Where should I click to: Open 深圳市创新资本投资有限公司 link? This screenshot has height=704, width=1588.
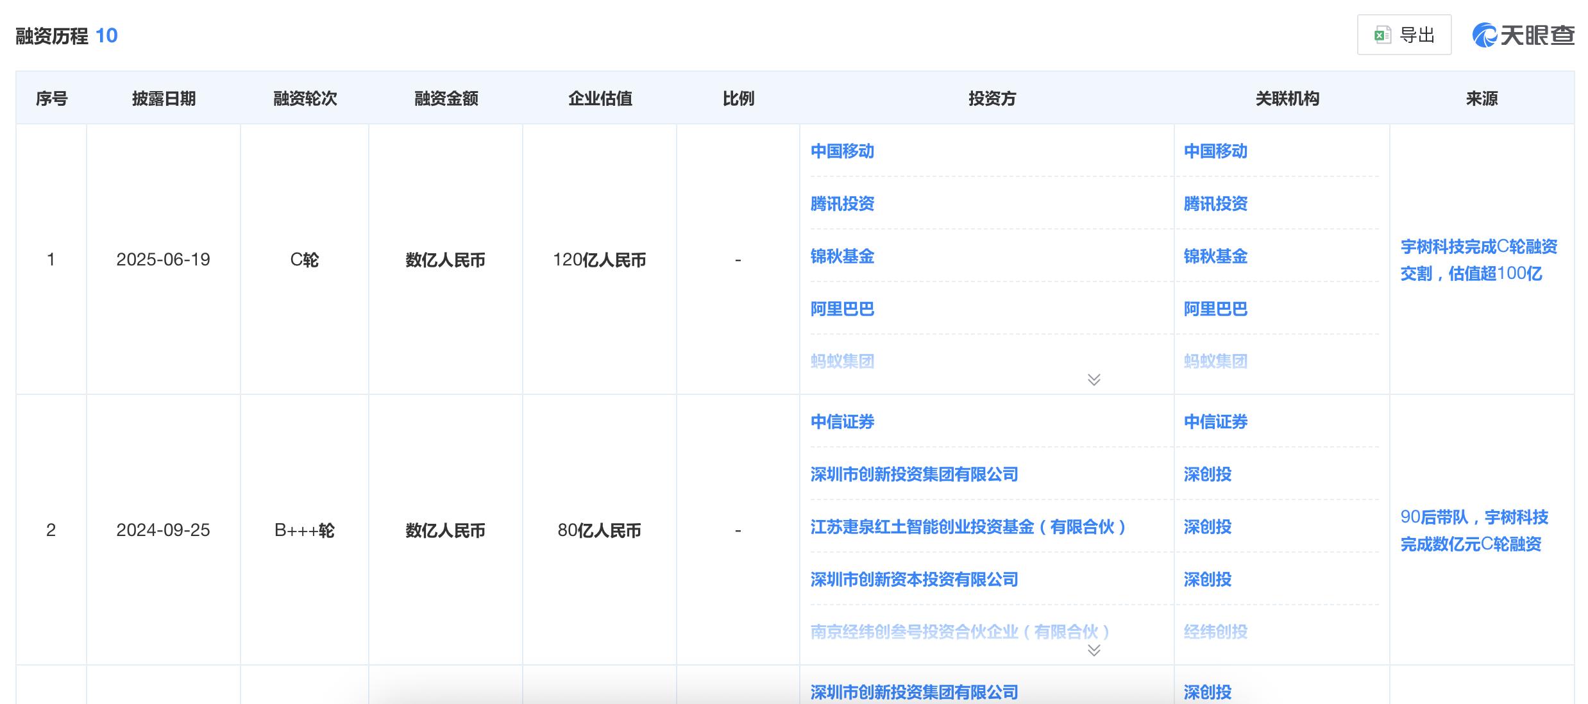pos(914,580)
